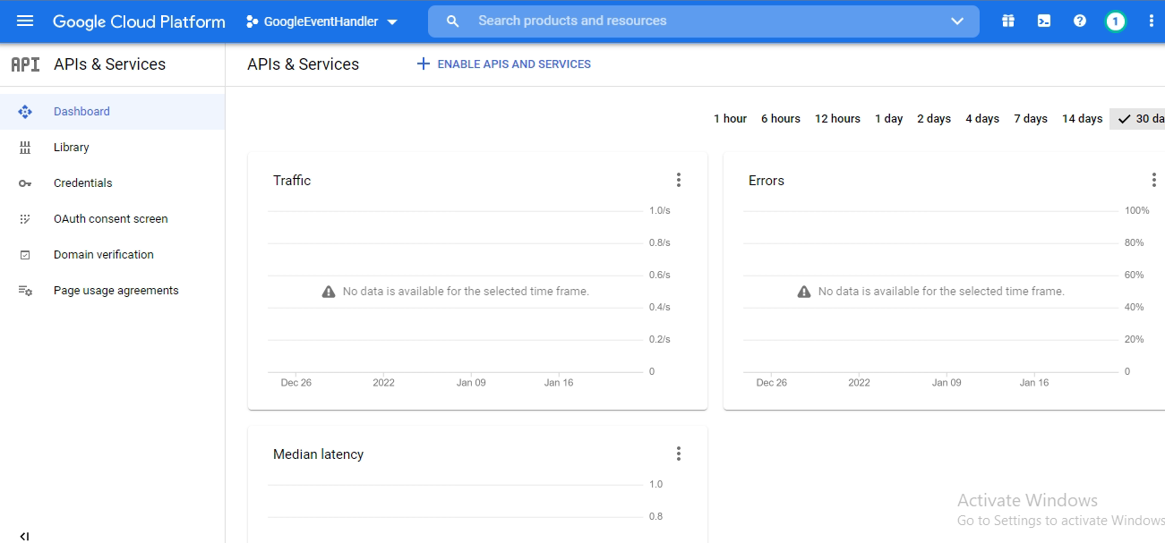
Task: Click the API logo in sidebar header
Action: 25,64
